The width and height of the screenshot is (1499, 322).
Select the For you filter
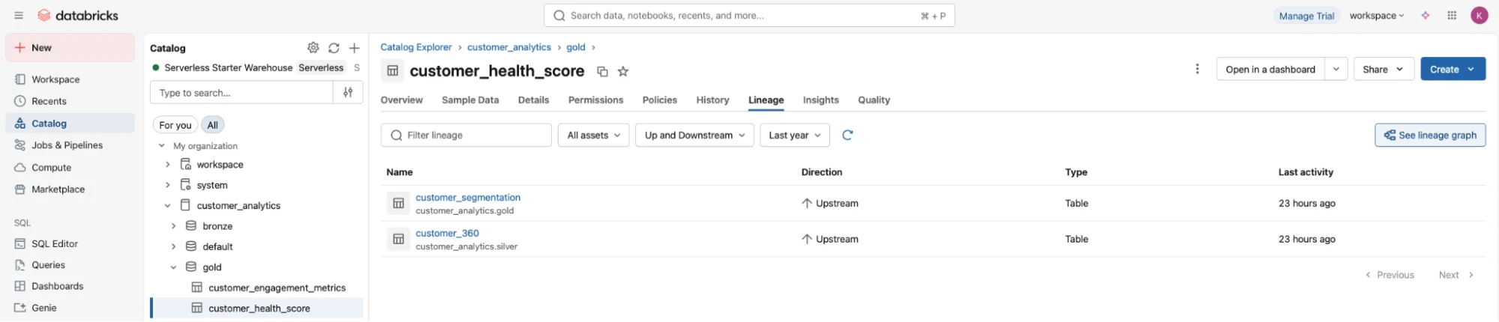point(175,125)
